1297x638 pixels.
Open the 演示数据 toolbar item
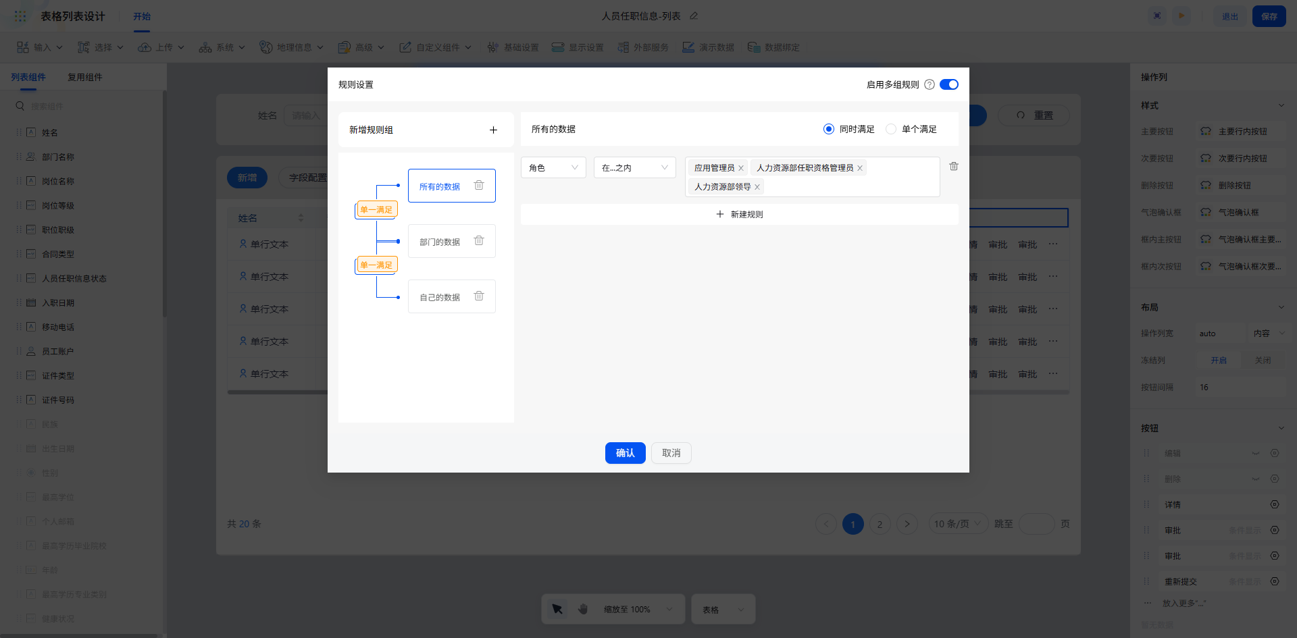[708, 47]
